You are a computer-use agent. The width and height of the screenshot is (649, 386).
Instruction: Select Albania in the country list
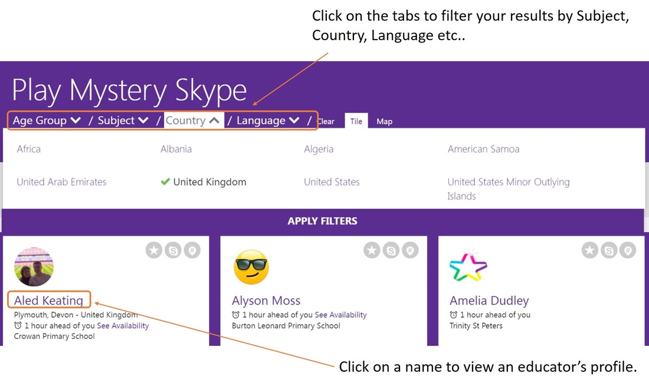coord(176,149)
